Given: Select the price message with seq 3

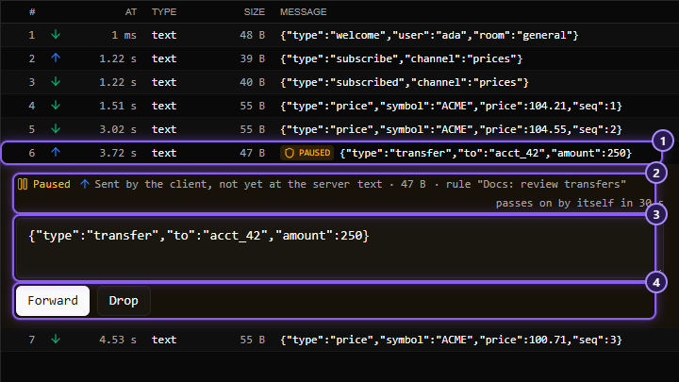Looking at the screenshot, I should [451, 340].
